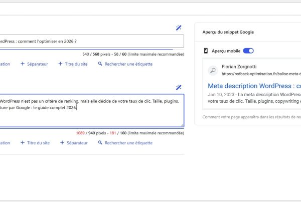Image resolution: width=301 pixels, height=202 pixels.
Task: Click Rechercher une étiquette under title field
Action: pos(125,64)
